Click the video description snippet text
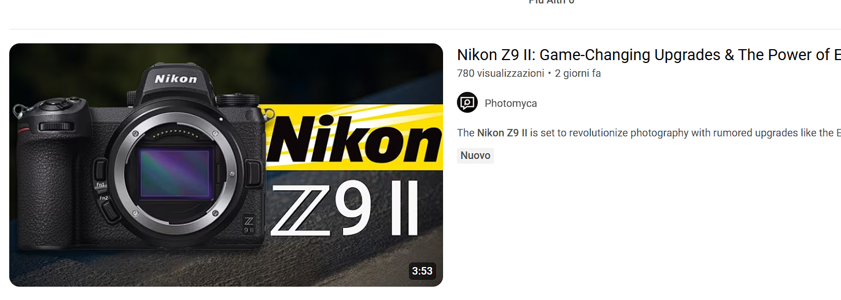Screen dimensions: 841x300 pyautogui.click(x=649, y=133)
